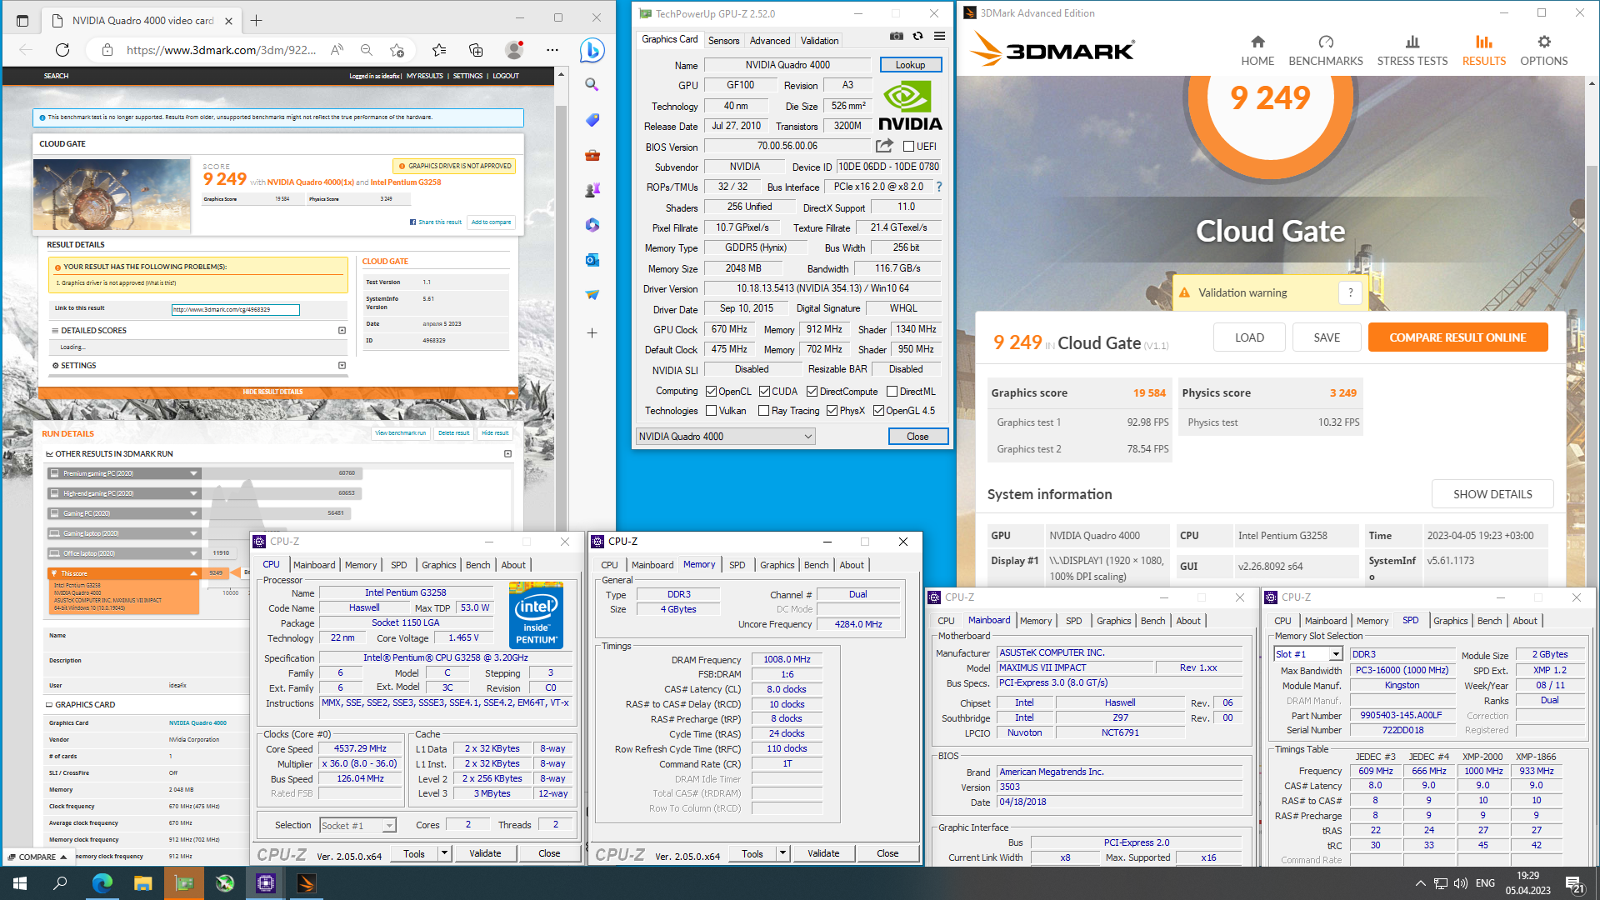The image size is (1600, 900).
Task: Toggle OpenCL checkbox in GPU-Z
Action: [711, 392]
